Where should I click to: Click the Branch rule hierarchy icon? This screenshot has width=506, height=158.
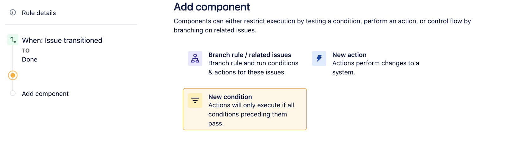point(195,59)
